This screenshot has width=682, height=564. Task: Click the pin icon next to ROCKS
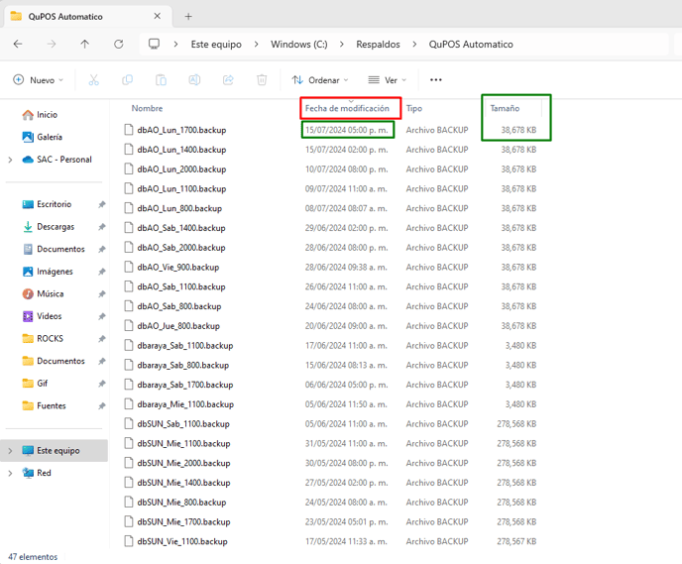[x=102, y=339]
